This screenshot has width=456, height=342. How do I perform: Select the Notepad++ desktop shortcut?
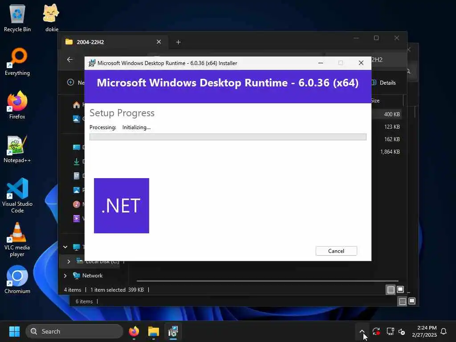click(17, 149)
